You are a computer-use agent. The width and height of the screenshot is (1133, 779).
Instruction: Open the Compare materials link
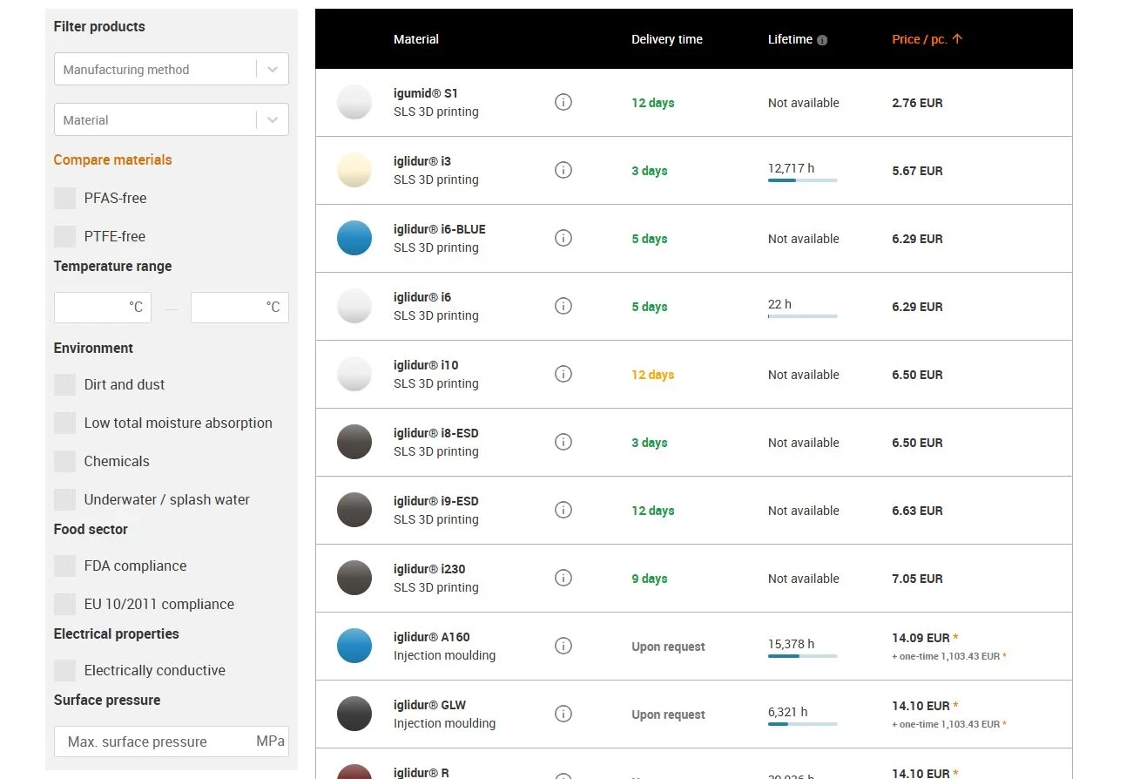[x=112, y=160]
